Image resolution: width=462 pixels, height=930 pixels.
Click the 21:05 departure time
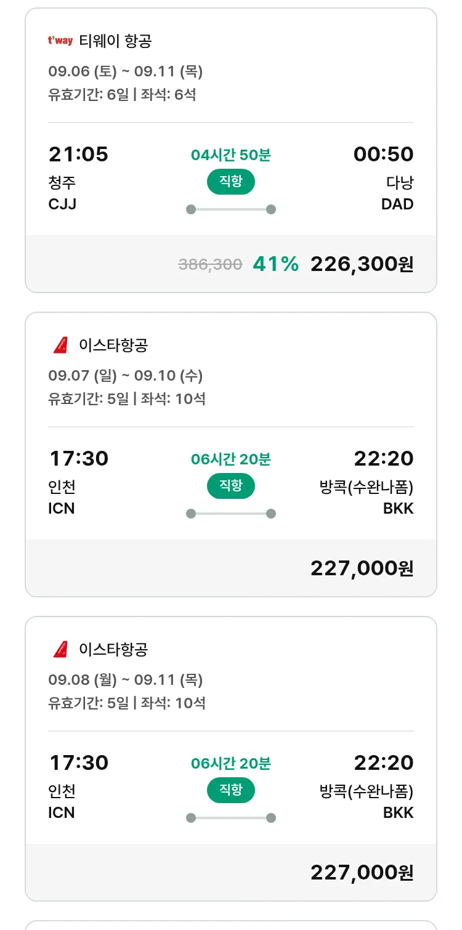[x=78, y=154]
